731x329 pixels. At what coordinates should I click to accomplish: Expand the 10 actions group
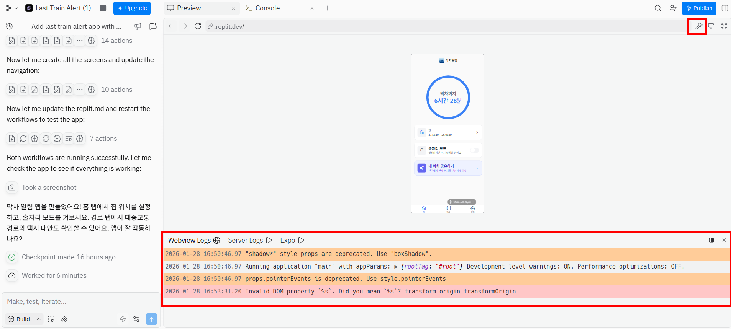pyautogui.click(x=116, y=90)
